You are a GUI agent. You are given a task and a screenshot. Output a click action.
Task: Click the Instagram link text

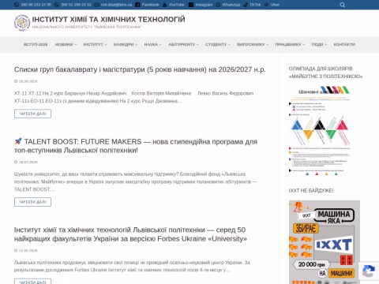204,5
